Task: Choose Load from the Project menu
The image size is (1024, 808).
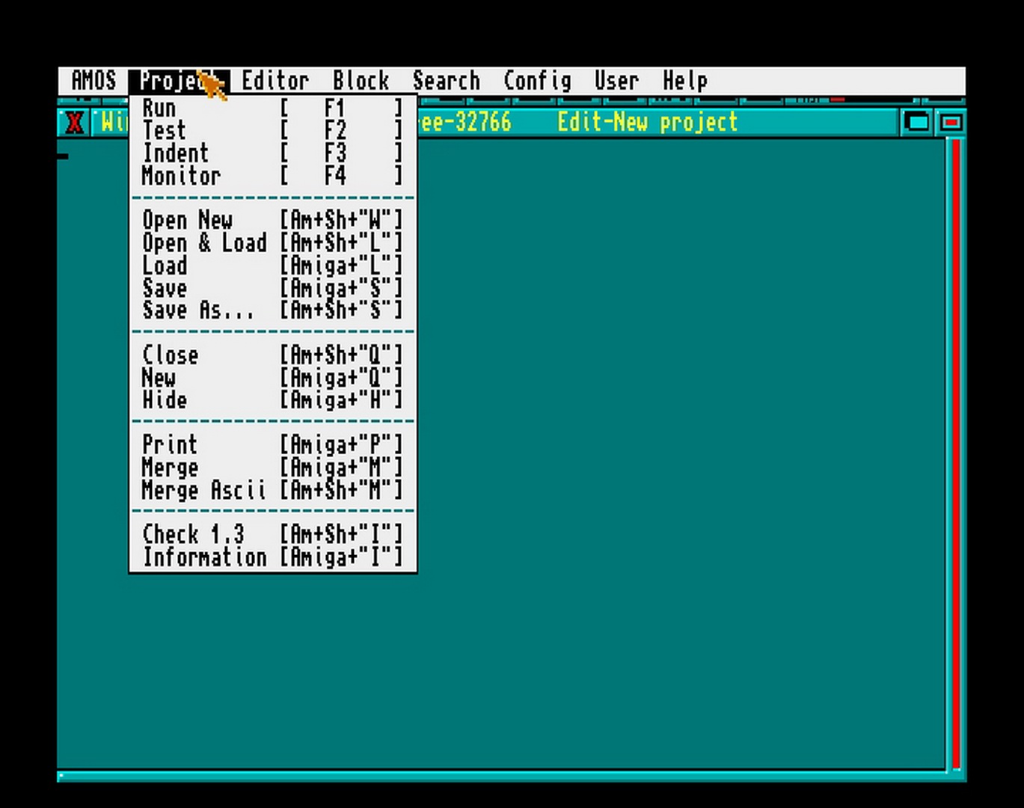Action: [273, 265]
